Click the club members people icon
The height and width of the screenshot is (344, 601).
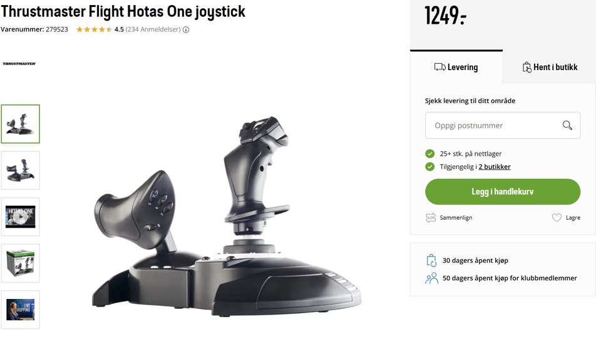click(x=431, y=278)
